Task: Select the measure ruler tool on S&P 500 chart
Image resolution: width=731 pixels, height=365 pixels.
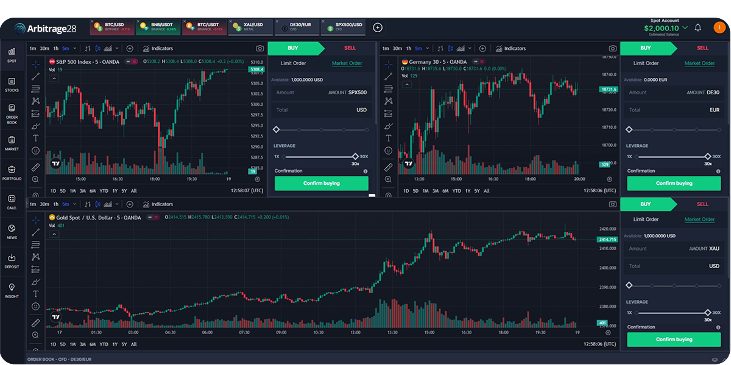Action: (x=35, y=167)
